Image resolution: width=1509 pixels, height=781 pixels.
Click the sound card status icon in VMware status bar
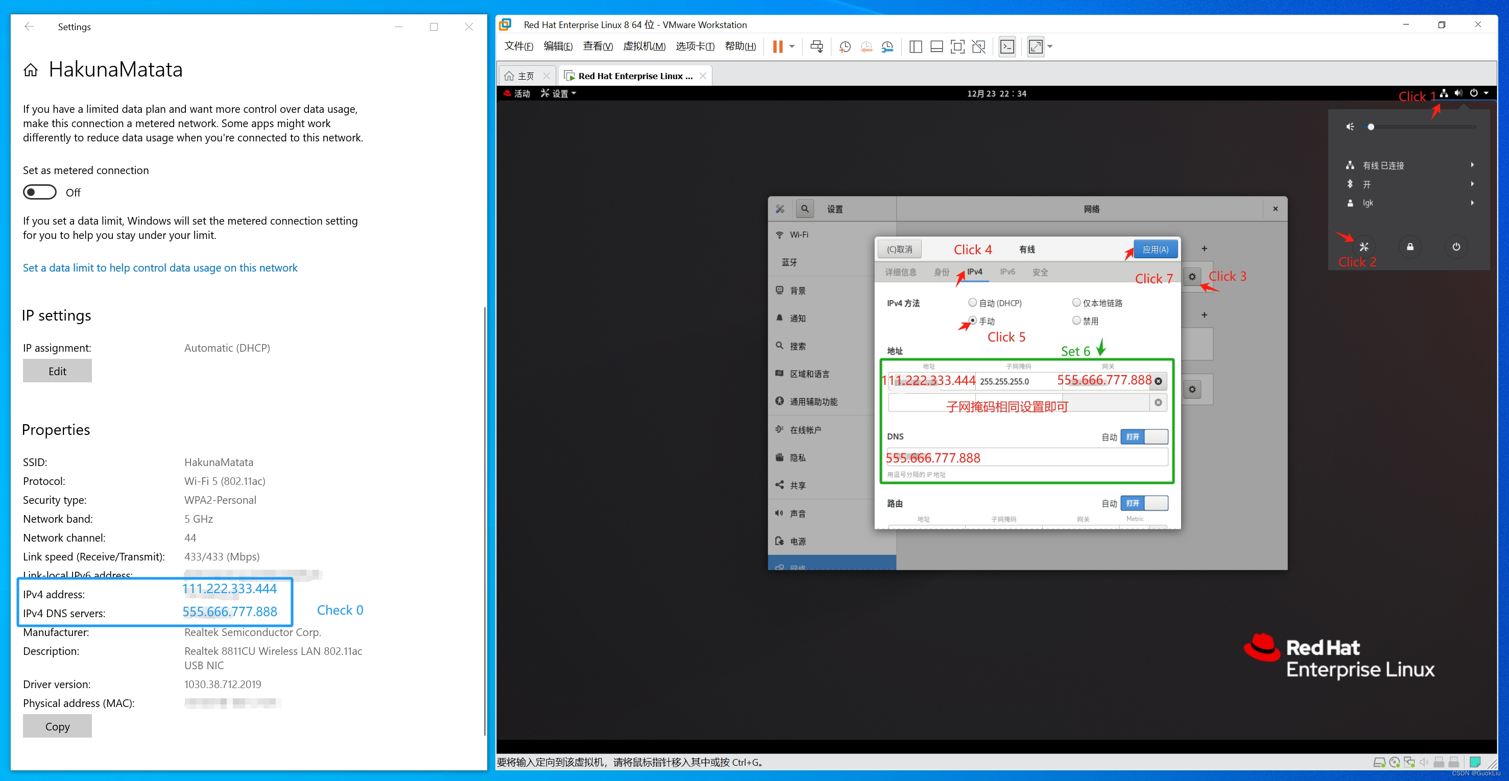[1424, 762]
